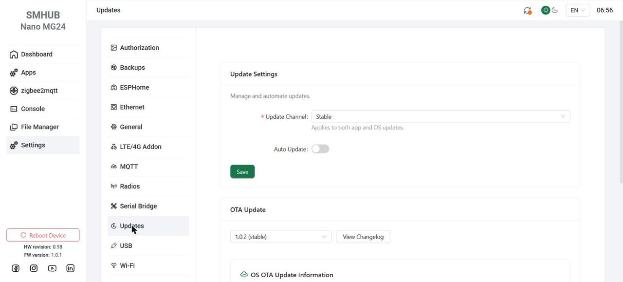The height and width of the screenshot is (282, 623).
Task: Open the Console page
Action: (43, 109)
